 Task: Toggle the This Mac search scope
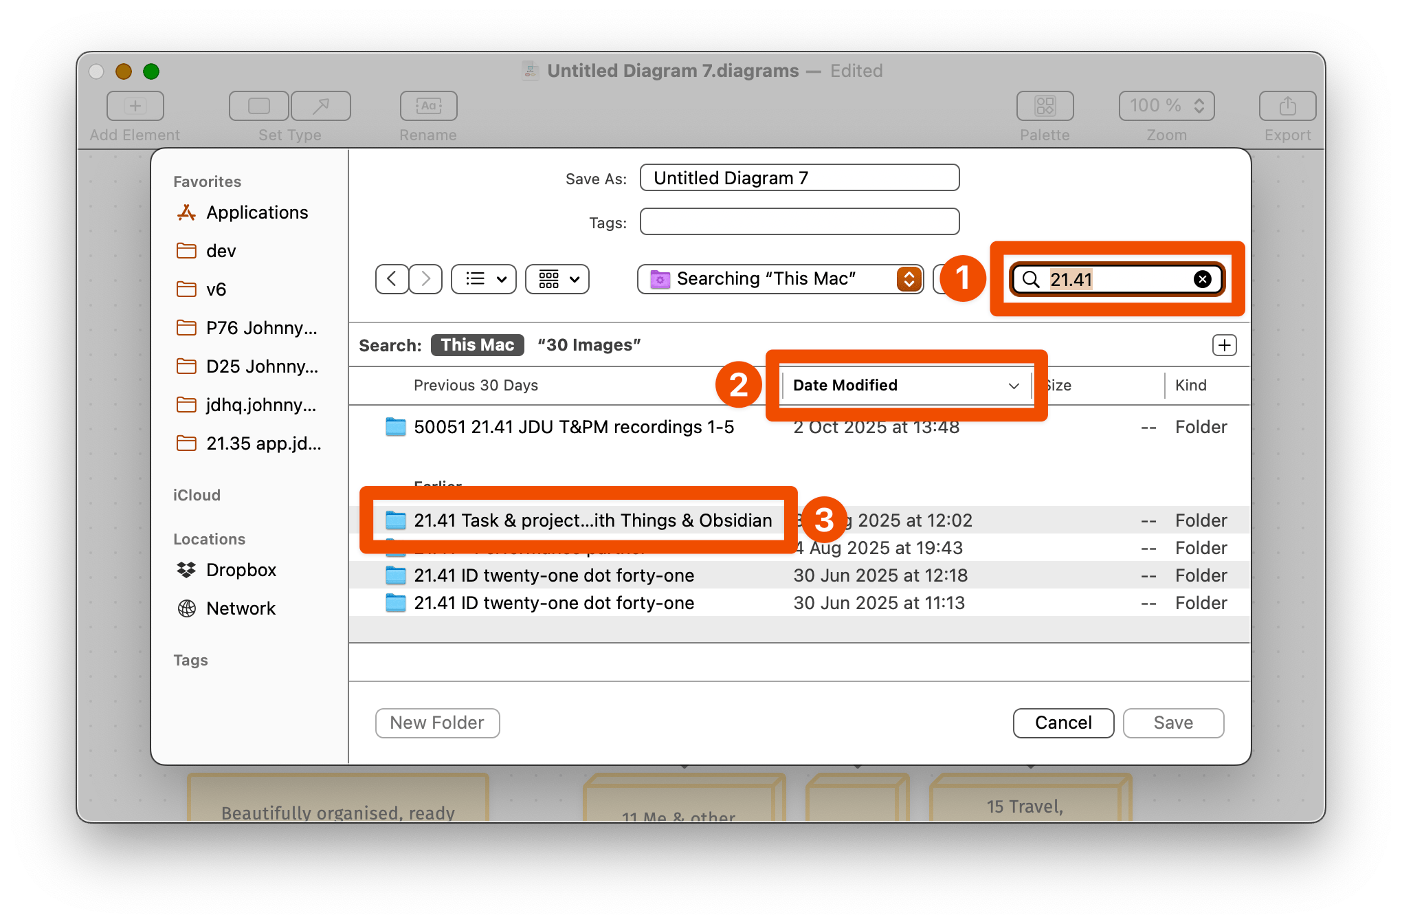point(477,344)
